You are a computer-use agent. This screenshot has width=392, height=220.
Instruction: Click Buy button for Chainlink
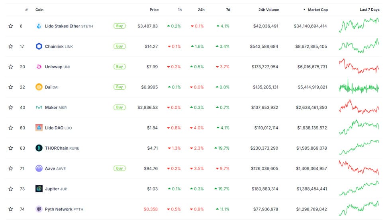[120, 46]
